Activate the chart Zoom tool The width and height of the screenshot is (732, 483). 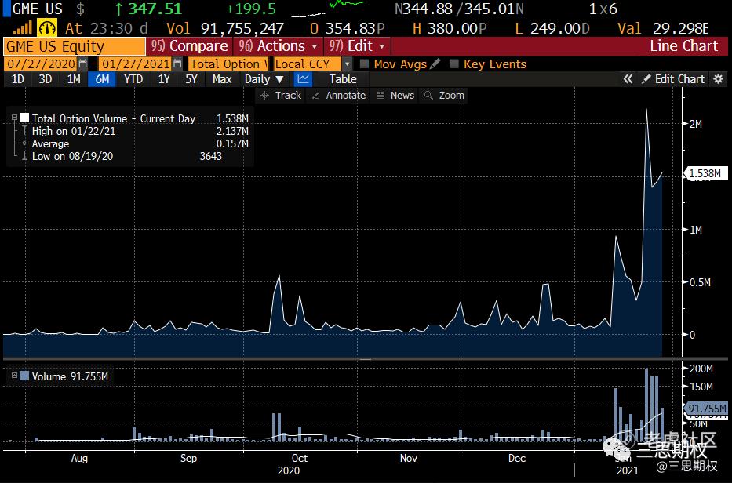pyautogui.click(x=444, y=95)
